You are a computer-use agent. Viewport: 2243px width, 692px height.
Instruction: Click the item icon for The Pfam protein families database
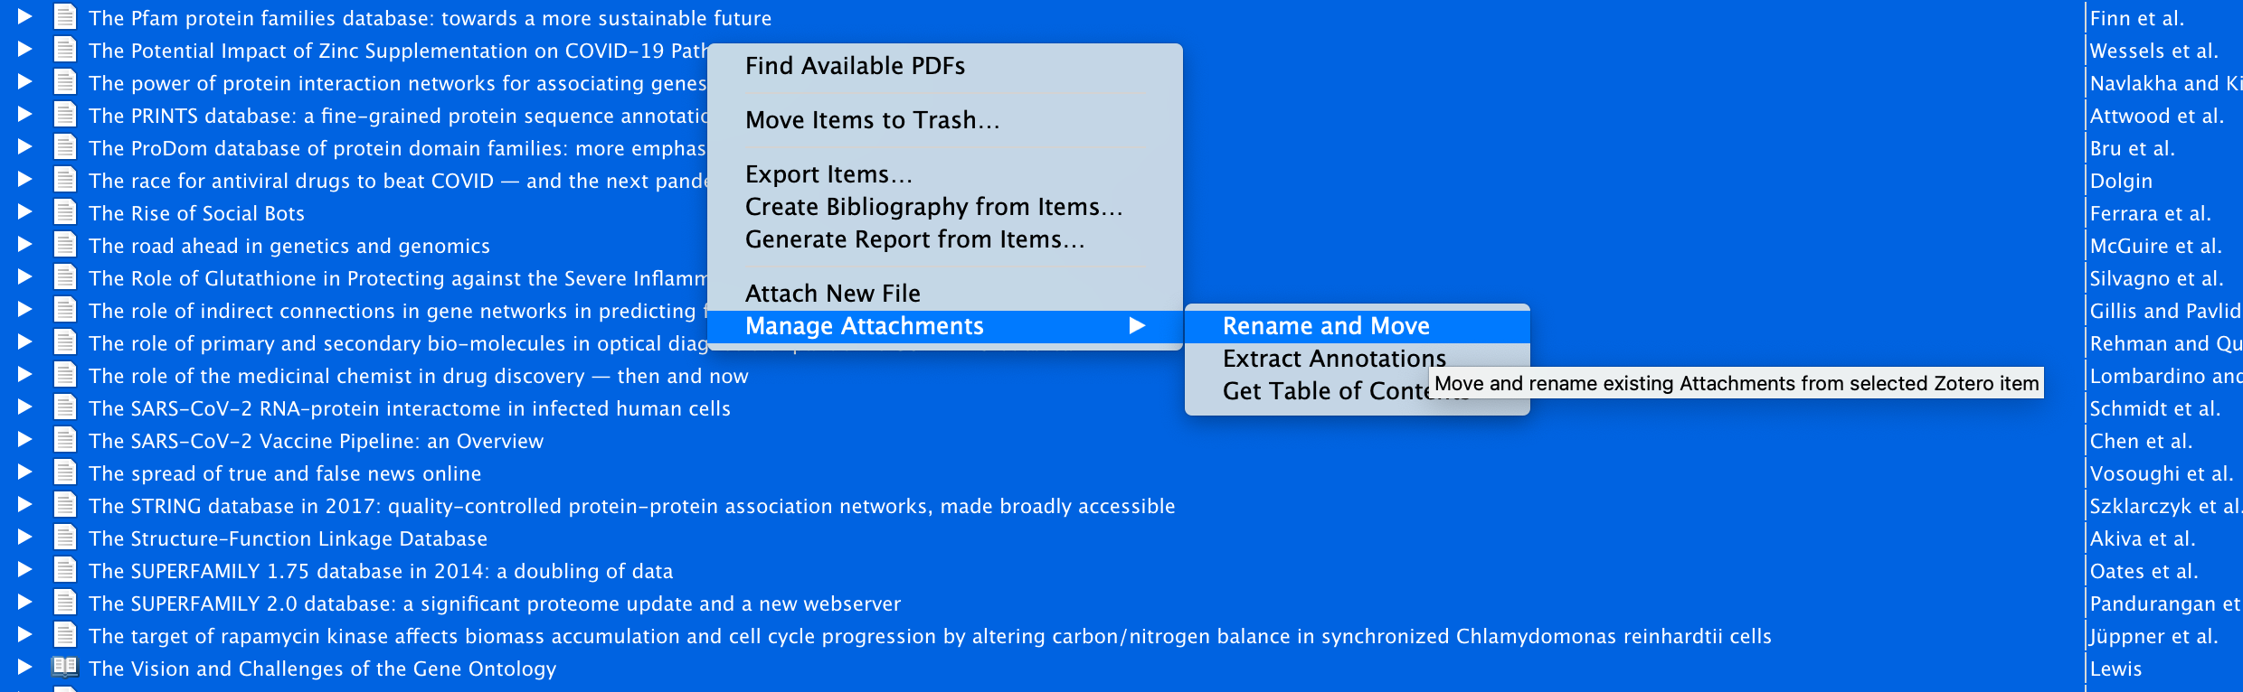coord(64,16)
